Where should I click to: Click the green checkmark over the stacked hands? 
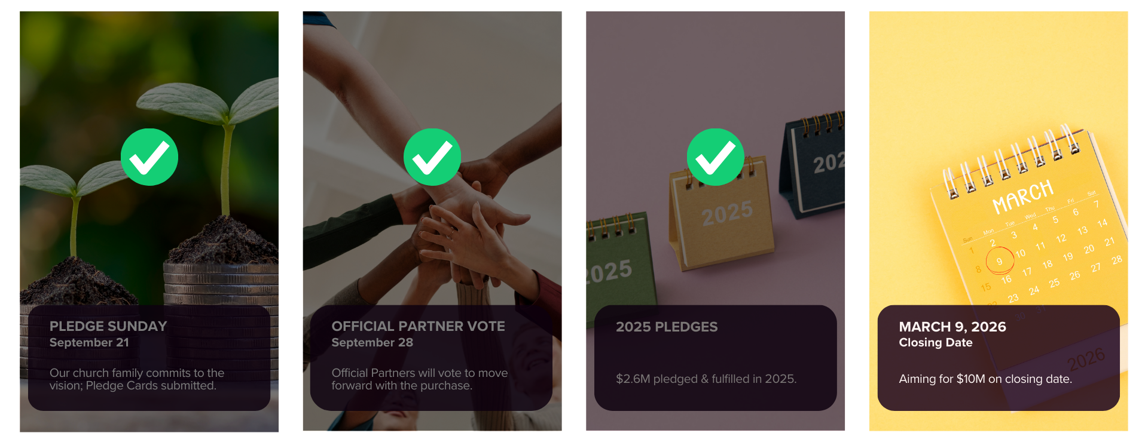432,157
